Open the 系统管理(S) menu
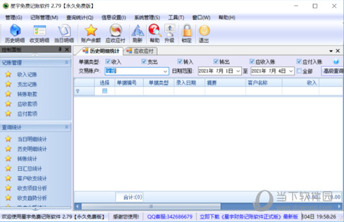The width and height of the screenshot is (344, 222). point(147,17)
